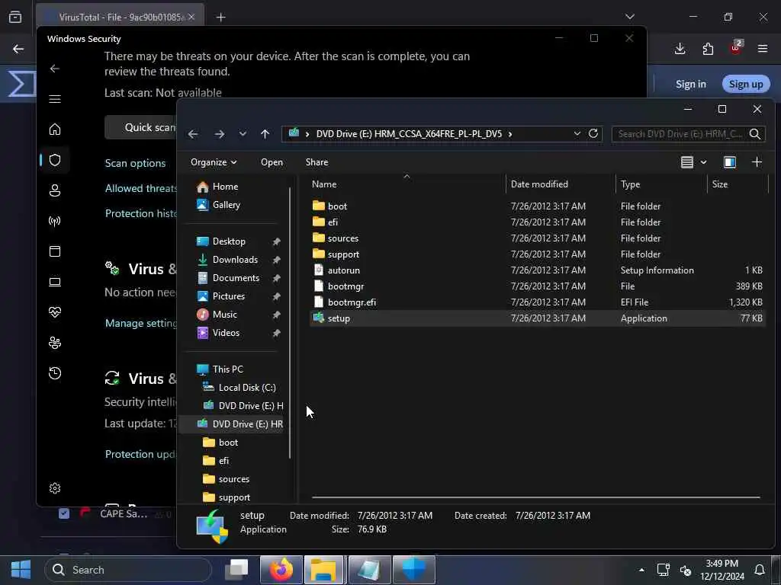Open Pictures quick access item
The width and height of the screenshot is (781, 585).
(220, 296)
